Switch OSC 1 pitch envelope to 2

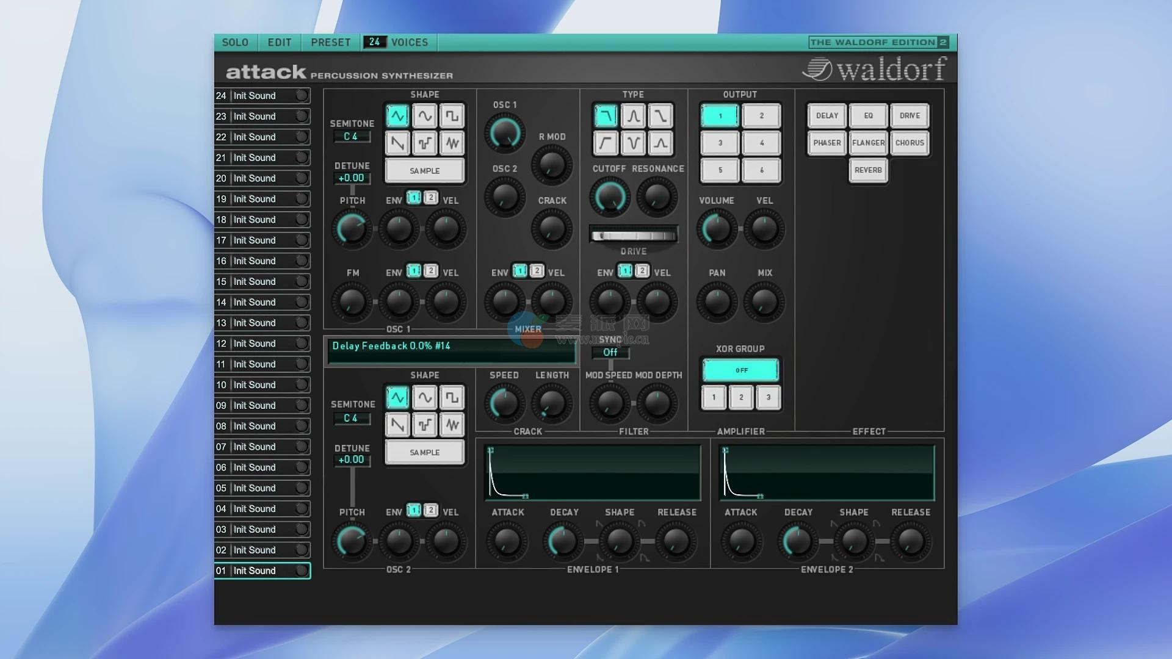click(431, 198)
